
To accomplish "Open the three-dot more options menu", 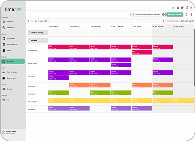I will coord(191,15).
